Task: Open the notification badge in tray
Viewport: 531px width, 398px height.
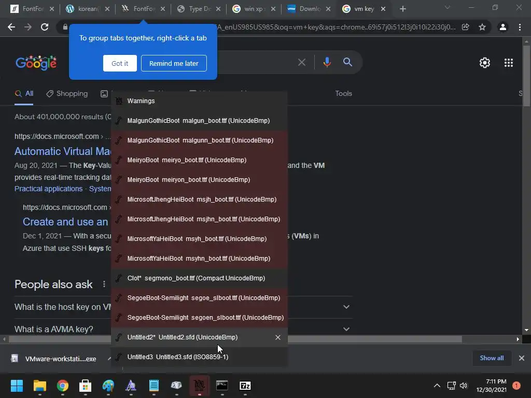Action: coord(516,386)
